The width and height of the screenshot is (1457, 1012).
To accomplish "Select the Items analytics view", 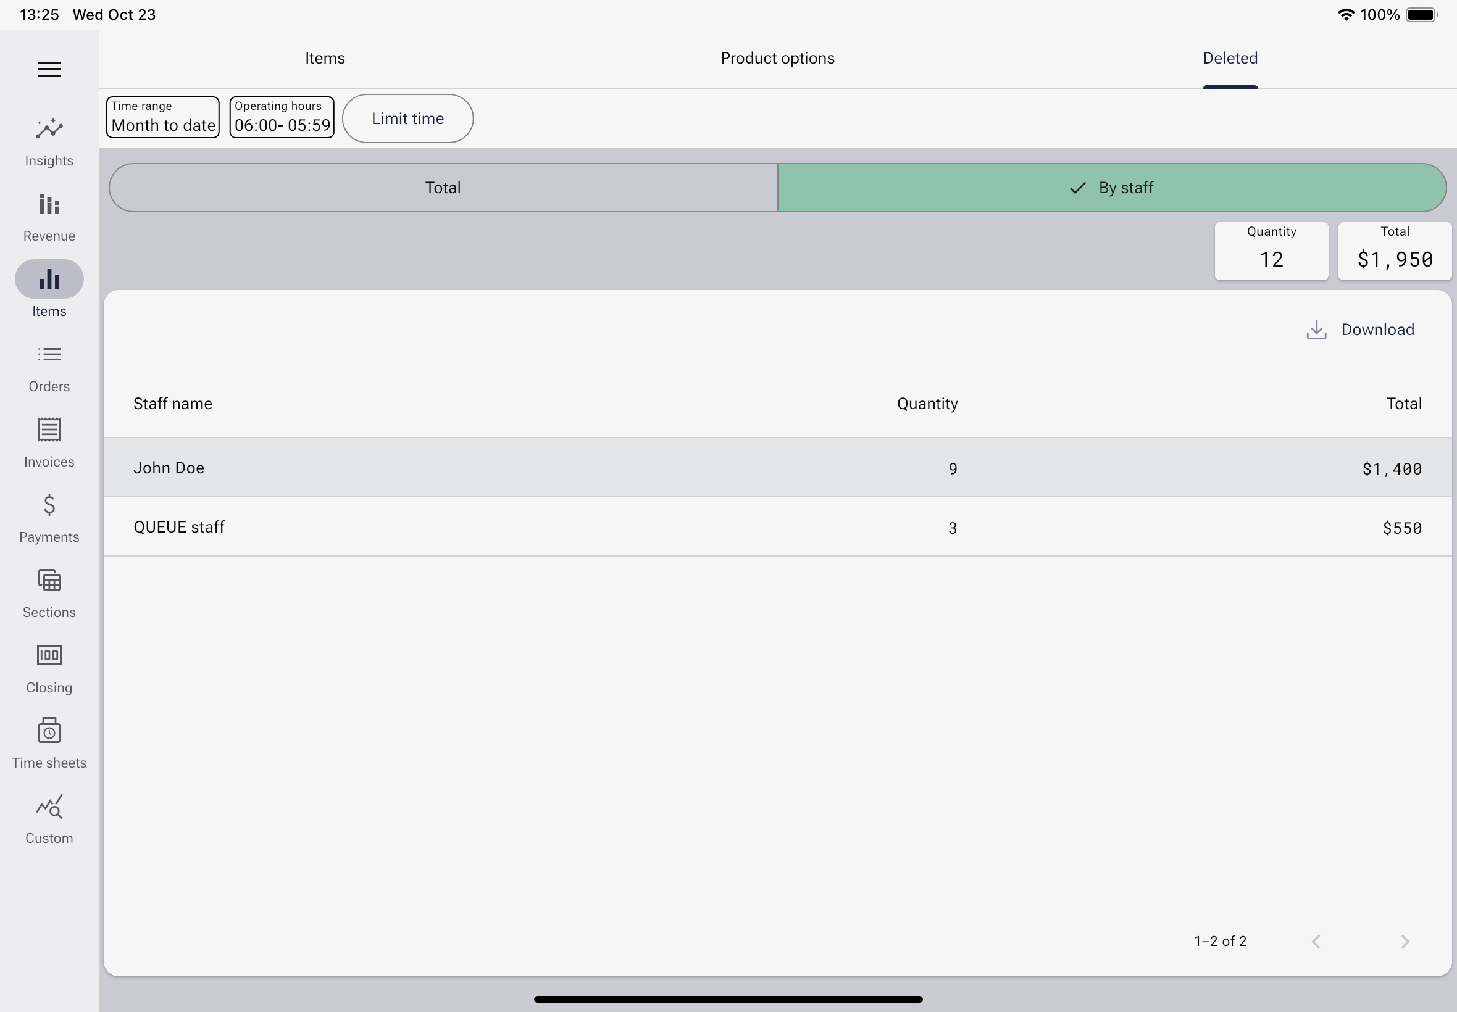I will pyautogui.click(x=49, y=290).
